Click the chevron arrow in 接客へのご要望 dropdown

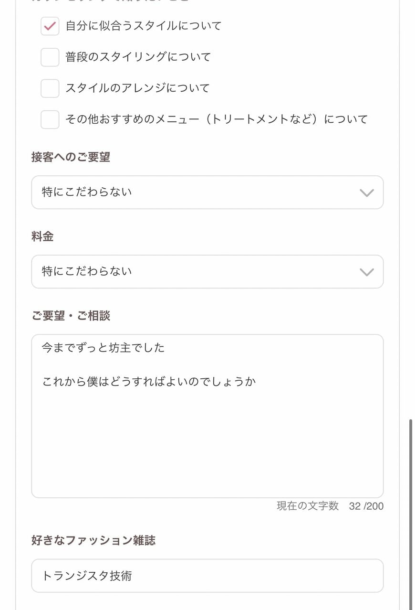pyautogui.click(x=366, y=193)
